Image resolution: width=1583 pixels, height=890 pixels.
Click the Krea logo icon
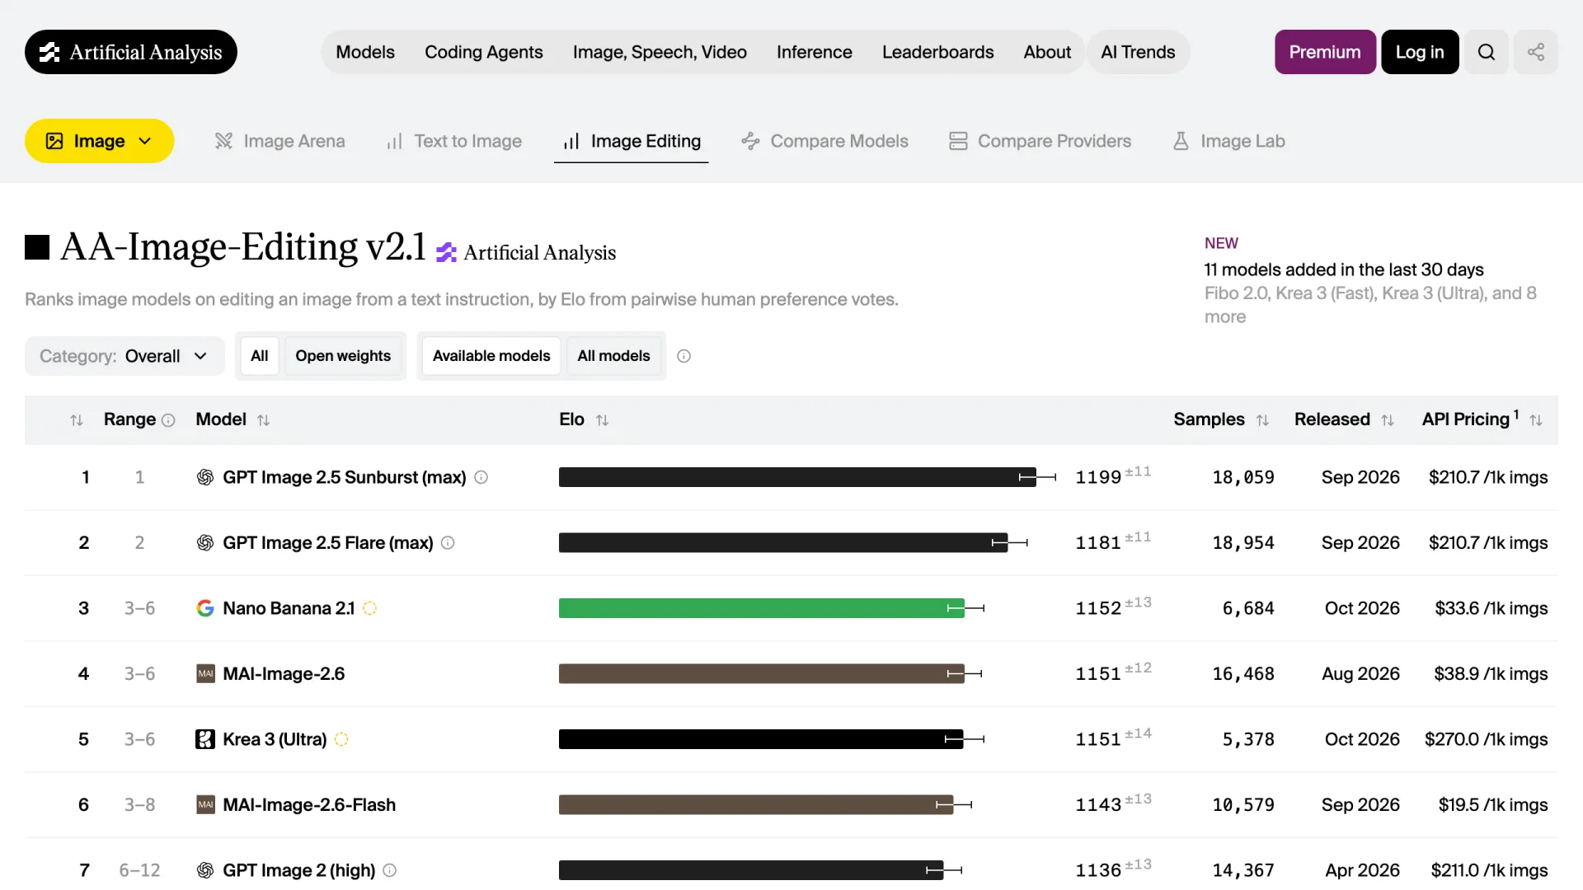pyautogui.click(x=205, y=739)
